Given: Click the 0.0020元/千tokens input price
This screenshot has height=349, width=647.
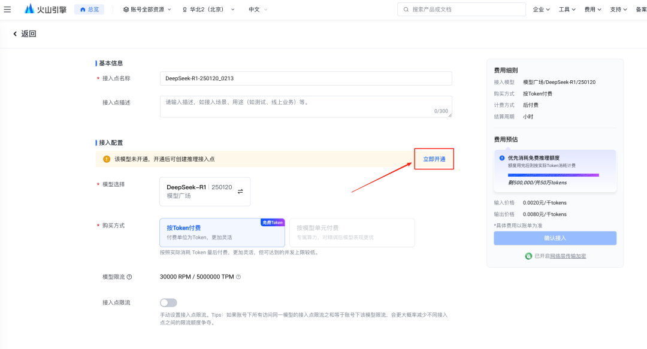Looking at the screenshot, I should pos(545,202).
